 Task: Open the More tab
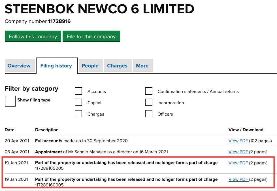142,66
